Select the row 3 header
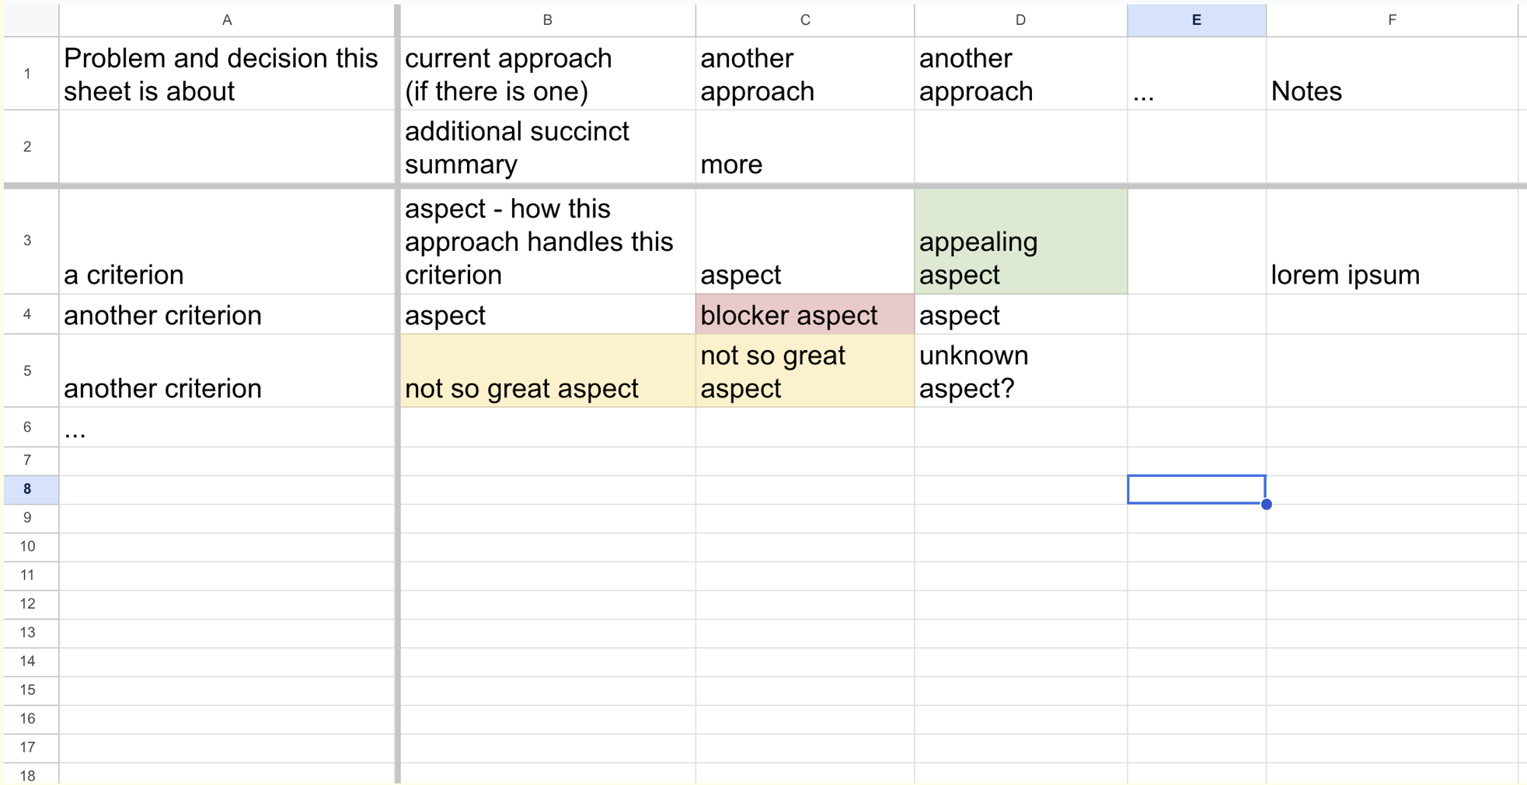This screenshot has height=785, width=1527. pyautogui.click(x=28, y=241)
